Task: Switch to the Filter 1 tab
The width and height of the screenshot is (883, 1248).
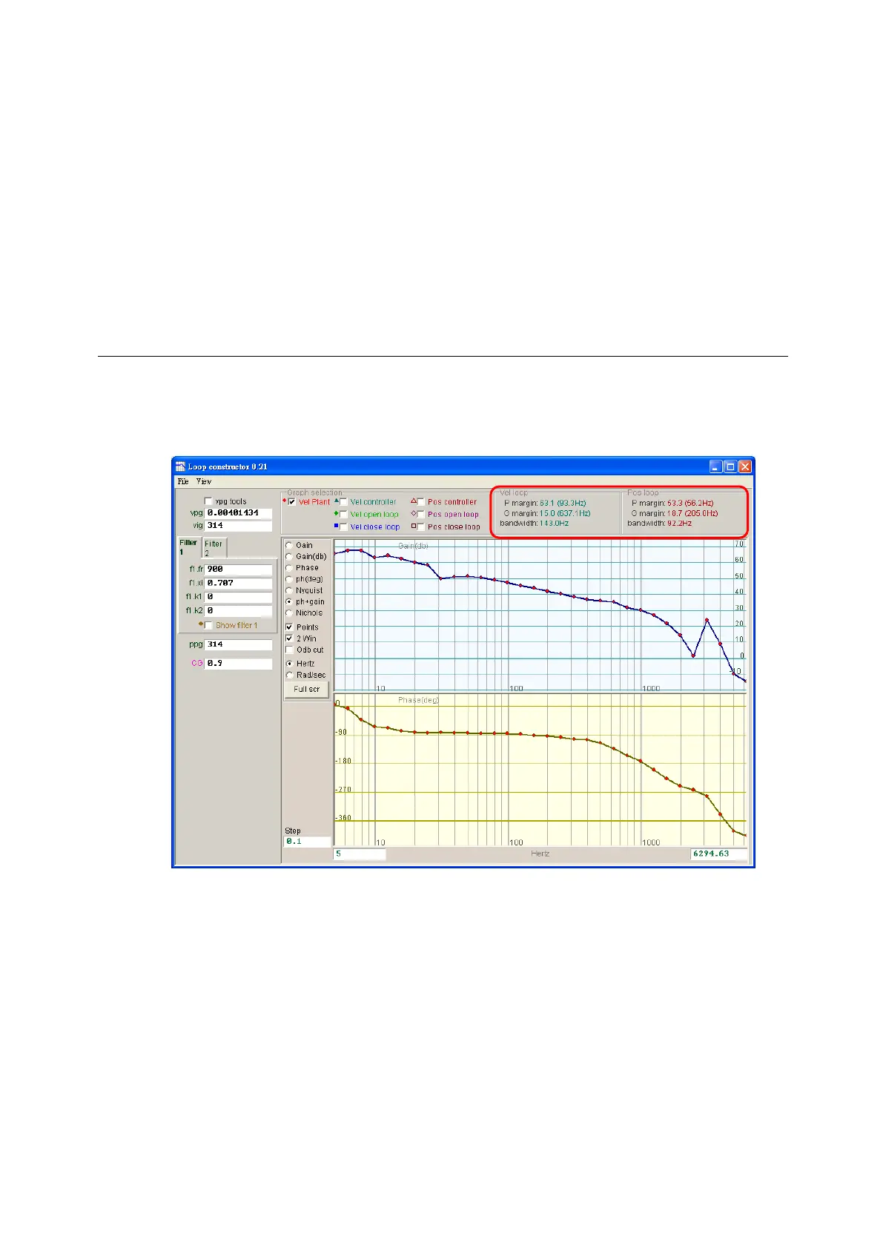Action: (x=189, y=547)
